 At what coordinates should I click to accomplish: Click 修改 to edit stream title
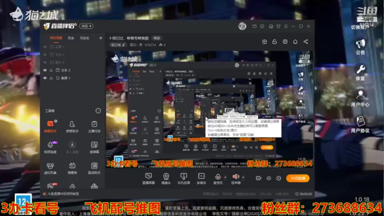[x=157, y=38]
